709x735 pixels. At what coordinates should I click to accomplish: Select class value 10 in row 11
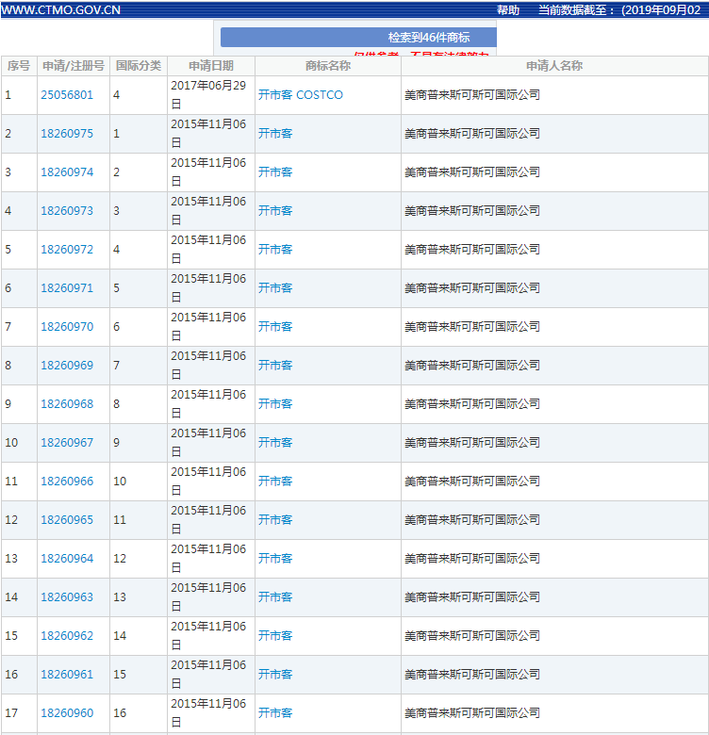tap(120, 481)
